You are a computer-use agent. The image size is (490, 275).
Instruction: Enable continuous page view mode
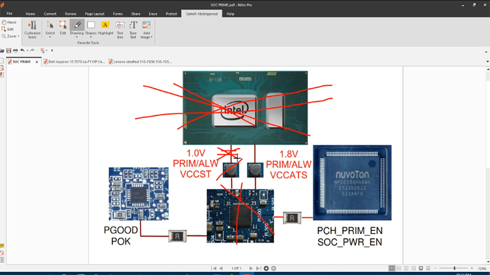coord(399,268)
